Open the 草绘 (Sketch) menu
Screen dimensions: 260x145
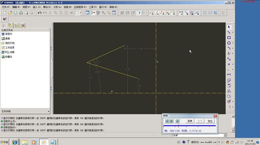pos(47,7)
